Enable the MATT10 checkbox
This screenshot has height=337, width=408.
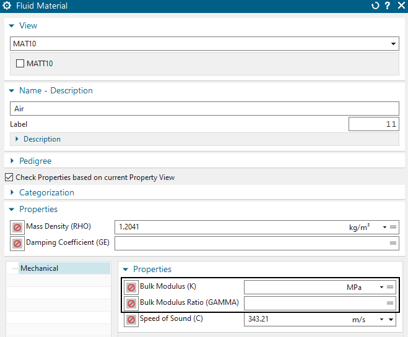20,63
